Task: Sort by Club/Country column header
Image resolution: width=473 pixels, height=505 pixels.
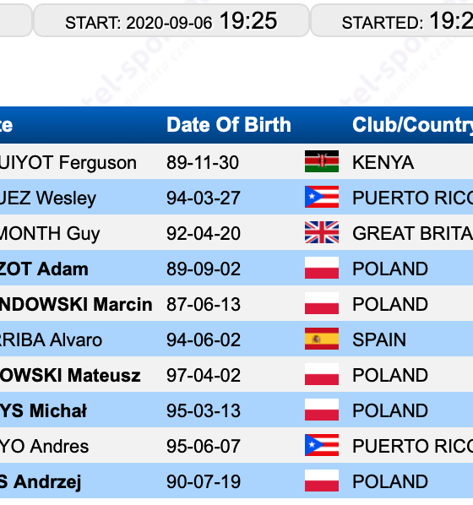Action: pyautogui.click(x=412, y=125)
